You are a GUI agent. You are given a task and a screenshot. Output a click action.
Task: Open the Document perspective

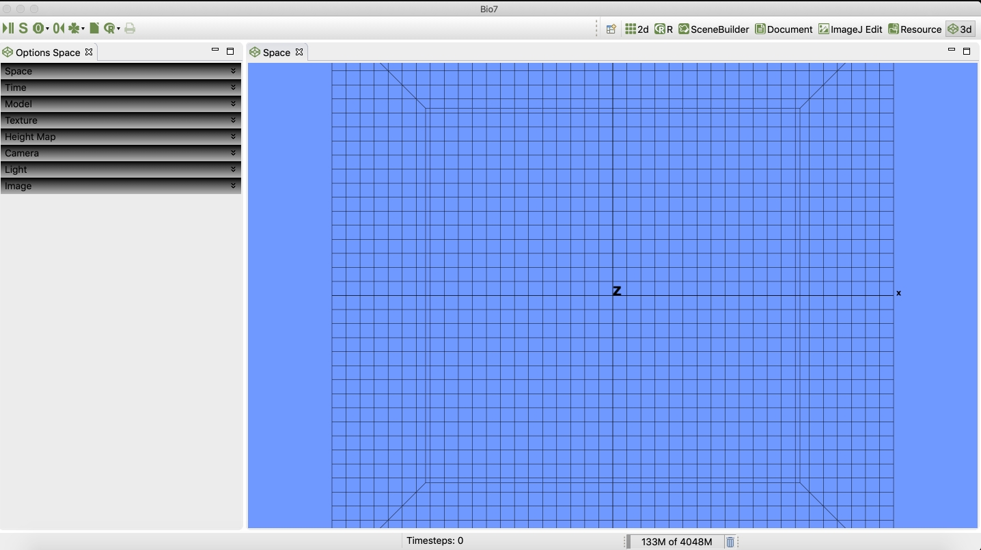[x=784, y=29]
